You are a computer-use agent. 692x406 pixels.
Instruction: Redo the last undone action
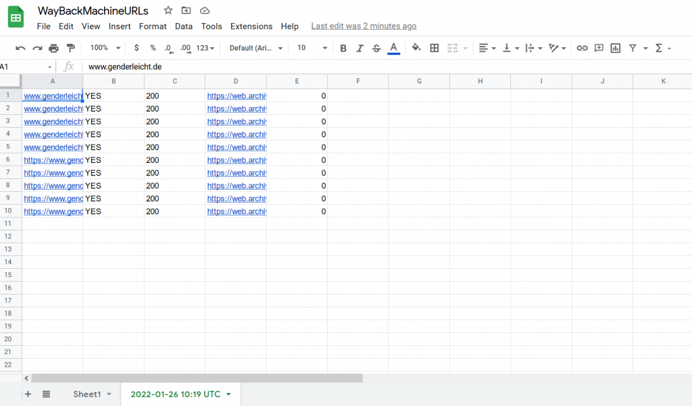pos(38,48)
